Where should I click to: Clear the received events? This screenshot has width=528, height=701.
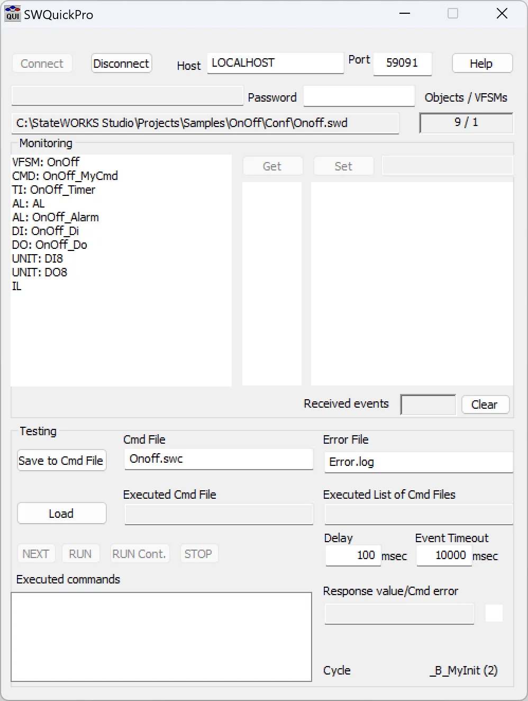[485, 405]
